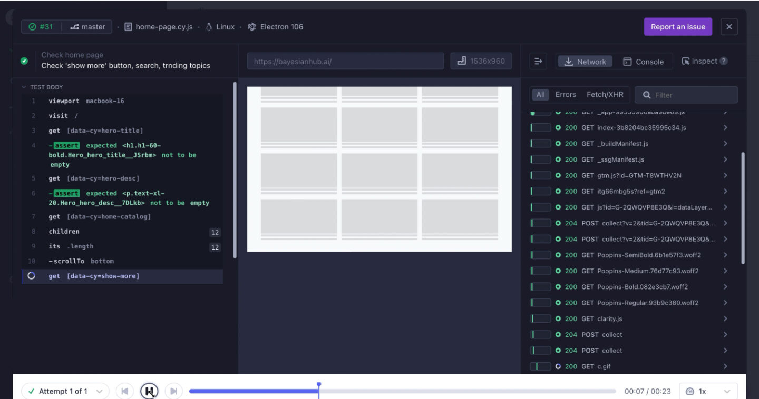Screen dimensions: 759x399
Task: Click Poppins-Regular.93b9c380.woff2 request row
Action: (630, 303)
